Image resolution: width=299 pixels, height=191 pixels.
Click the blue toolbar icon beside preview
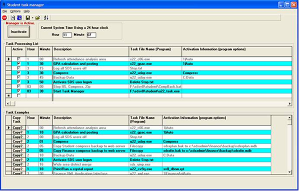pyautogui.click(x=18, y=18)
